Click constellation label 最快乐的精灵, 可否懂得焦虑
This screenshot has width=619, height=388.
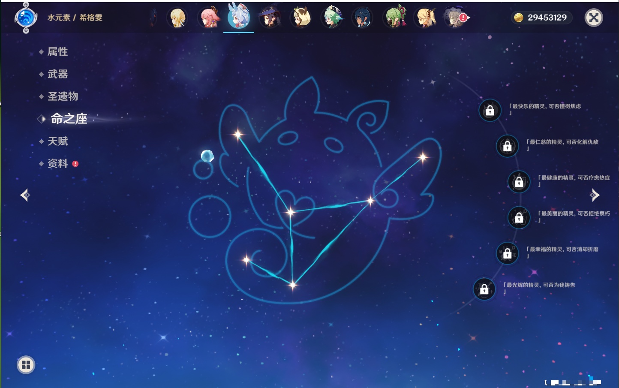pos(545,109)
